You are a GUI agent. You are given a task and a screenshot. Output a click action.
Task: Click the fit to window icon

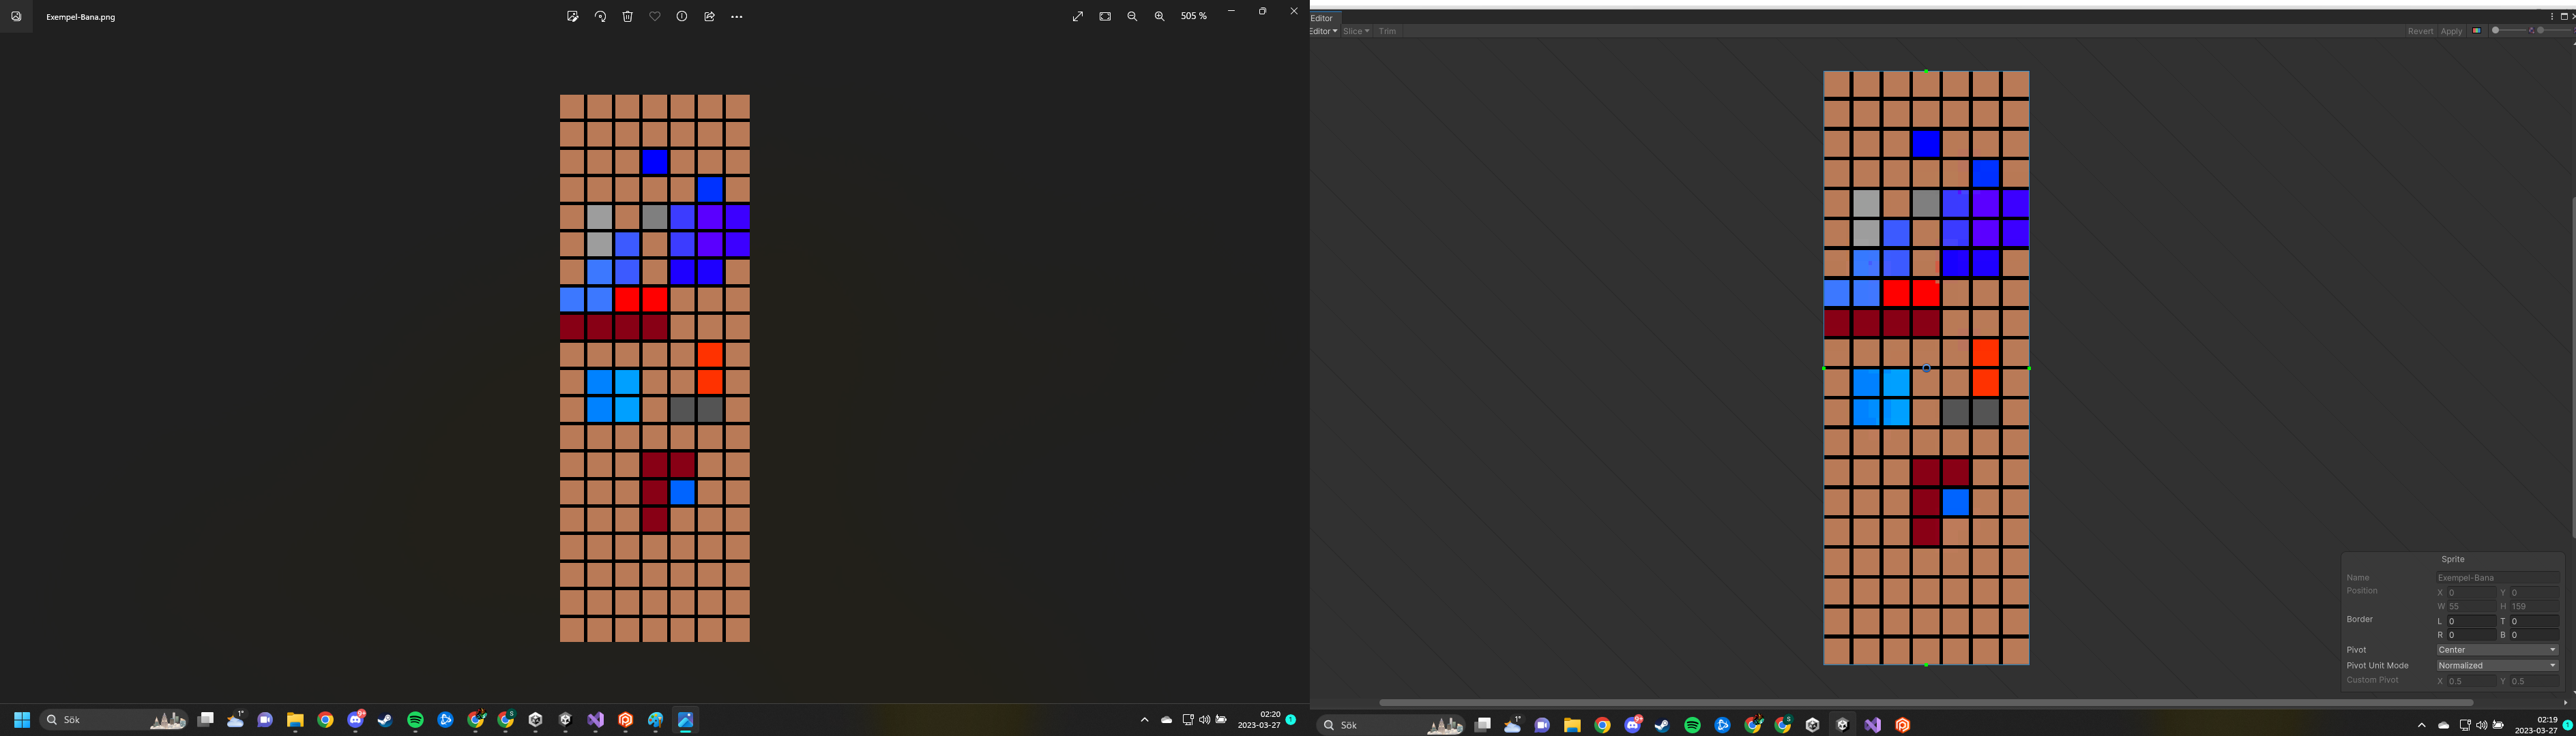coord(1105,17)
